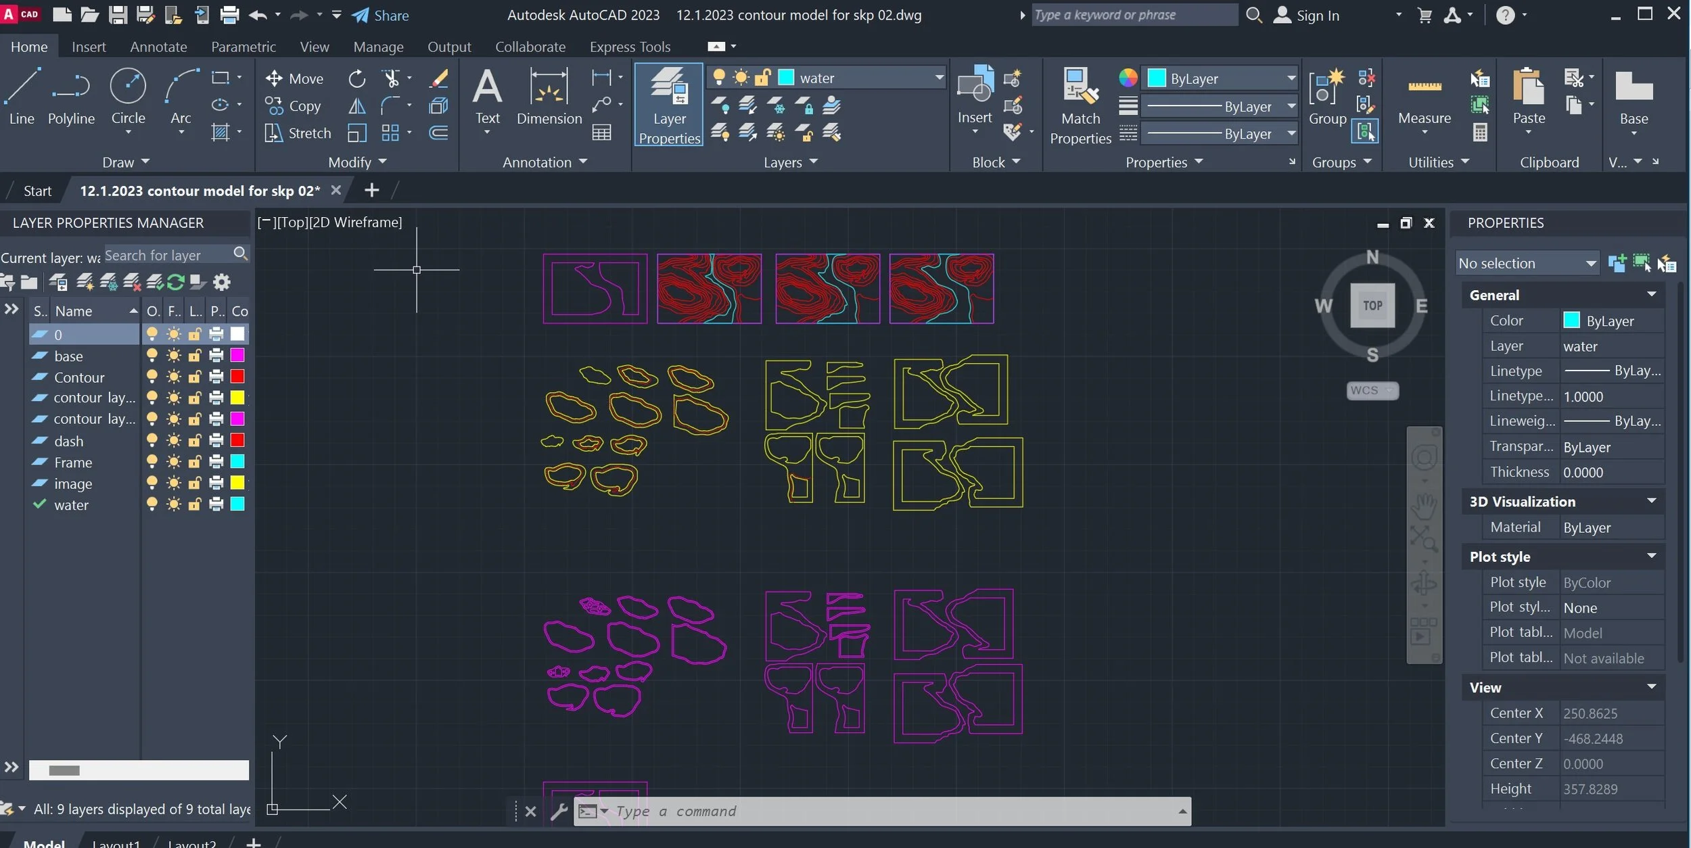Click the Move tool in Modify
Screen dimensions: 1691x848
(x=294, y=78)
